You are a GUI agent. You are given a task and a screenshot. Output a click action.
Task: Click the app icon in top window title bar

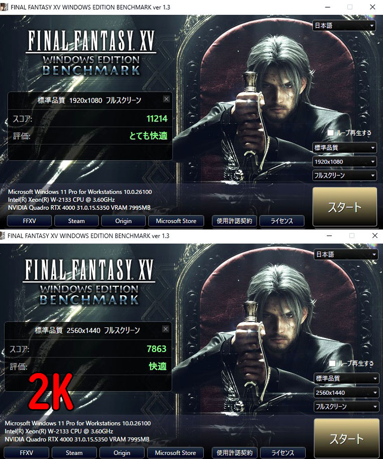coord(4,7)
